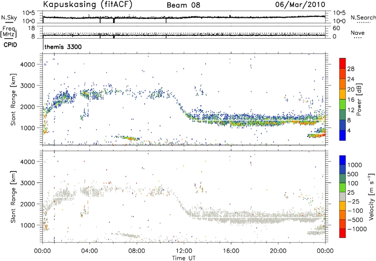Click the 'Power [dB]' colorbar title
Viewport: 376px width, 261px height.
359,99
